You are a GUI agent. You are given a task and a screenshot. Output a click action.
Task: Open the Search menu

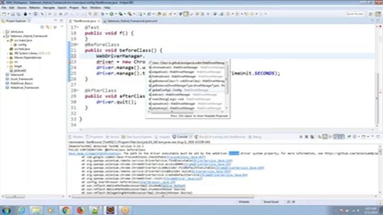click(62, 8)
